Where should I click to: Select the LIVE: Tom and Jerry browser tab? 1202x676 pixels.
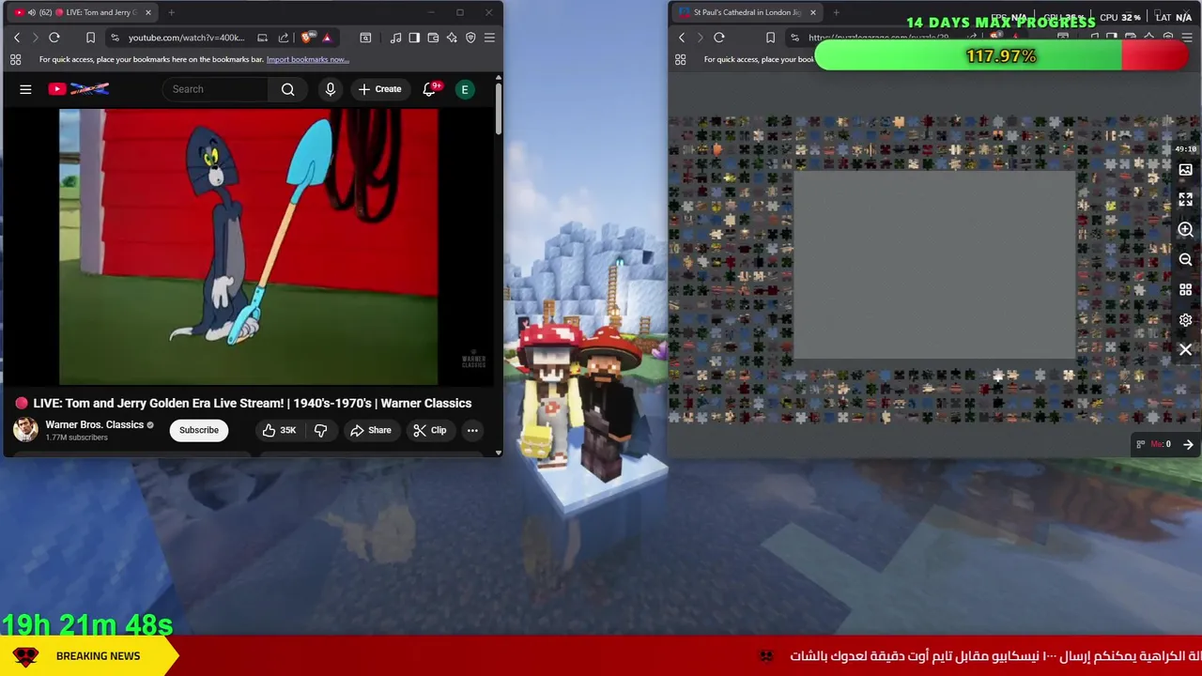(85, 12)
